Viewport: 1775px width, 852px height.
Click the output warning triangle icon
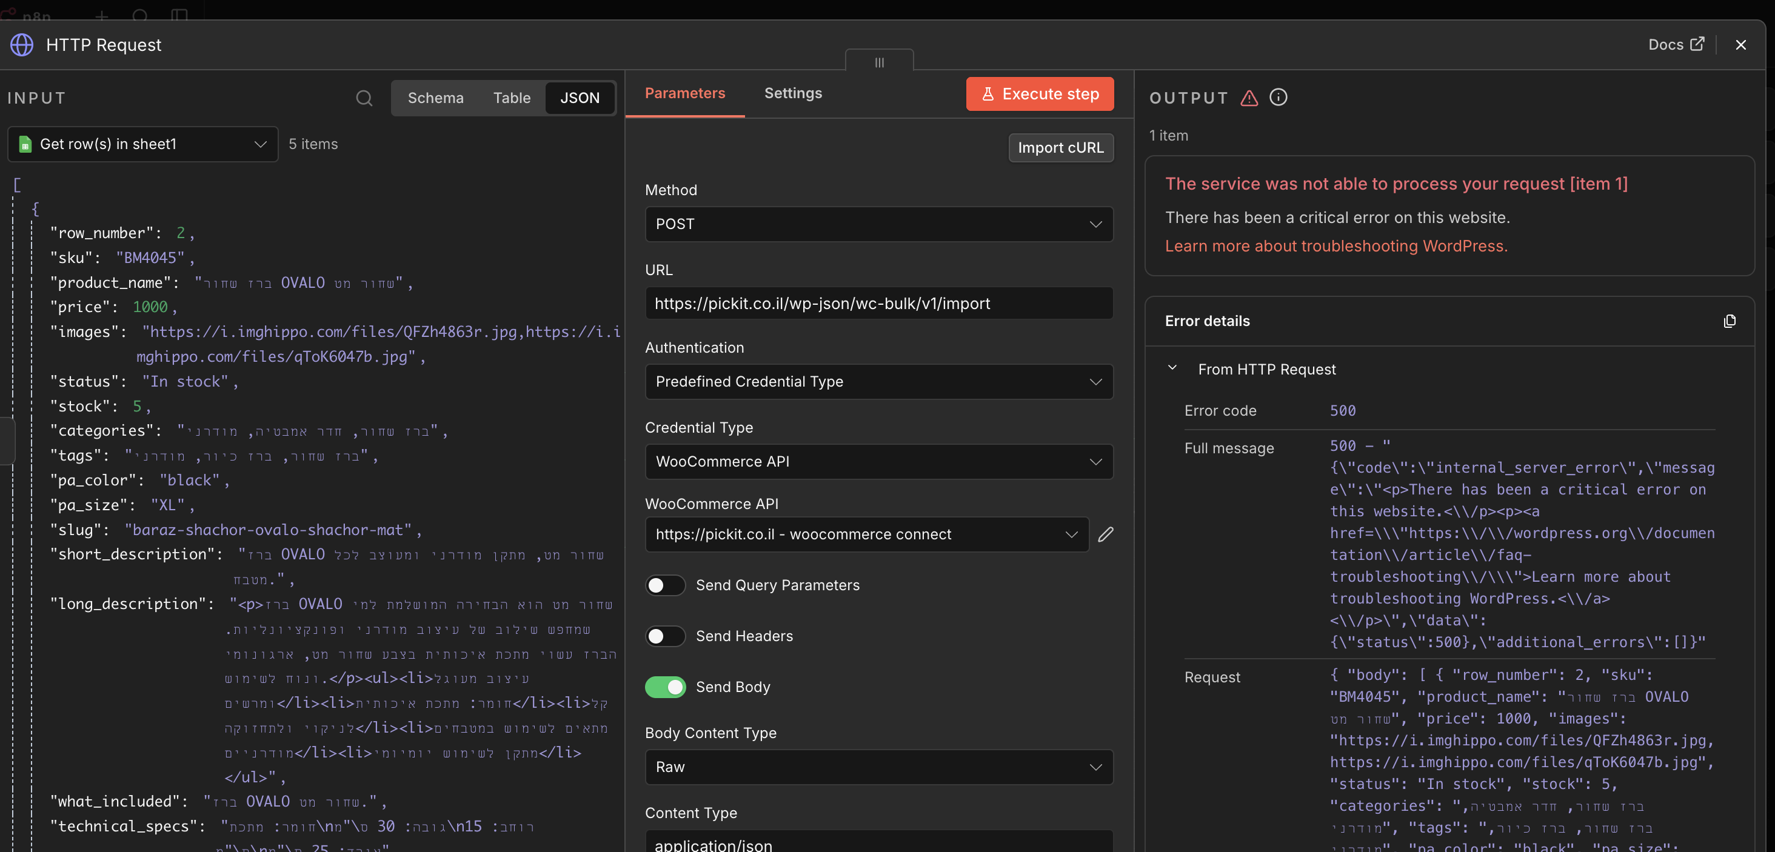coord(1249,98)
